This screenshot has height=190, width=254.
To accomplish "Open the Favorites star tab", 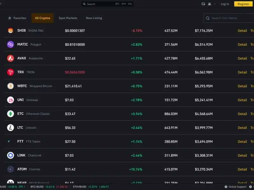I will 17,18.
